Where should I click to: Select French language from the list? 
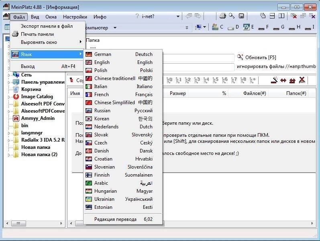click(x=123, y=95)
